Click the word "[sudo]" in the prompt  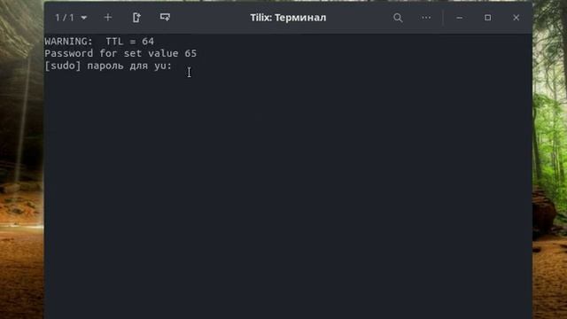point(63,66)
